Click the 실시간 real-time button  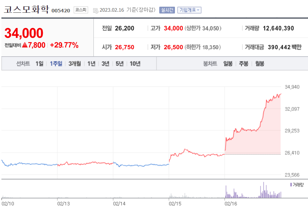[167, 10]
